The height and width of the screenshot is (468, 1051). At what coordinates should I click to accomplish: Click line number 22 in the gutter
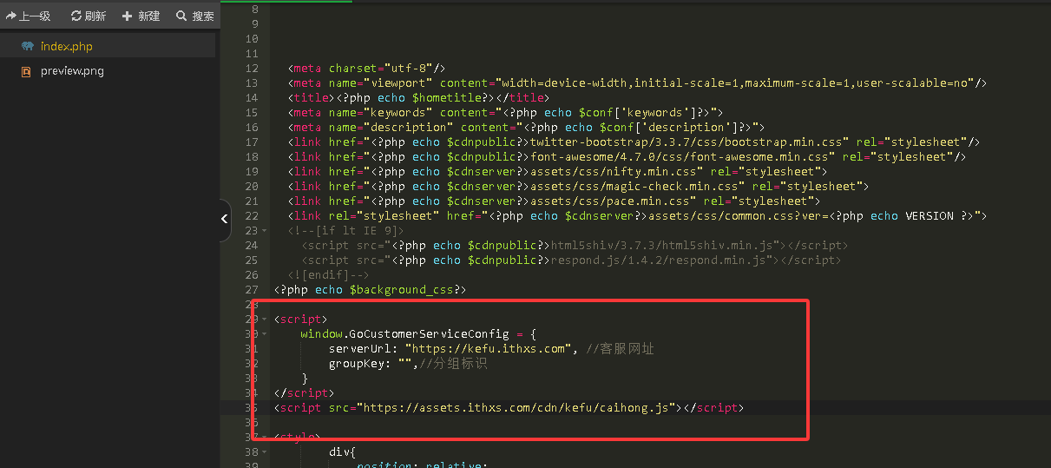[x=252, y=216]
